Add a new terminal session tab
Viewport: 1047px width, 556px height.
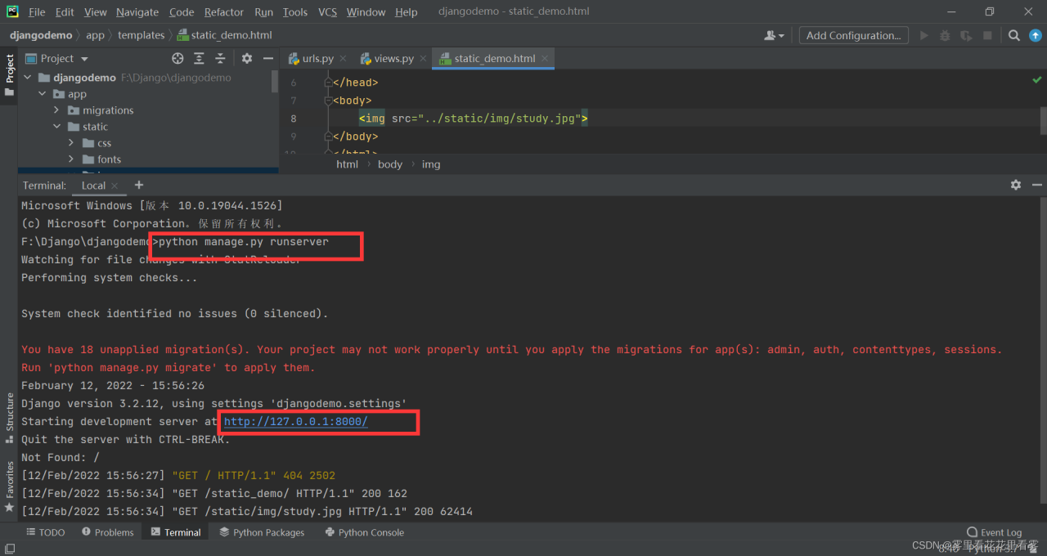(139, 185)
